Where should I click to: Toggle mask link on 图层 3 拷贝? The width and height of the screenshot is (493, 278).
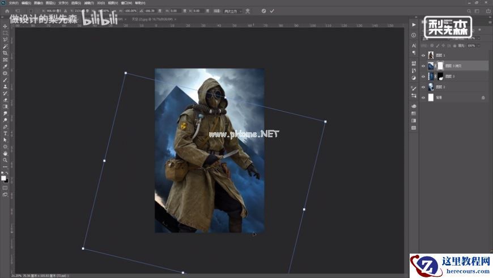pos(435,66)
